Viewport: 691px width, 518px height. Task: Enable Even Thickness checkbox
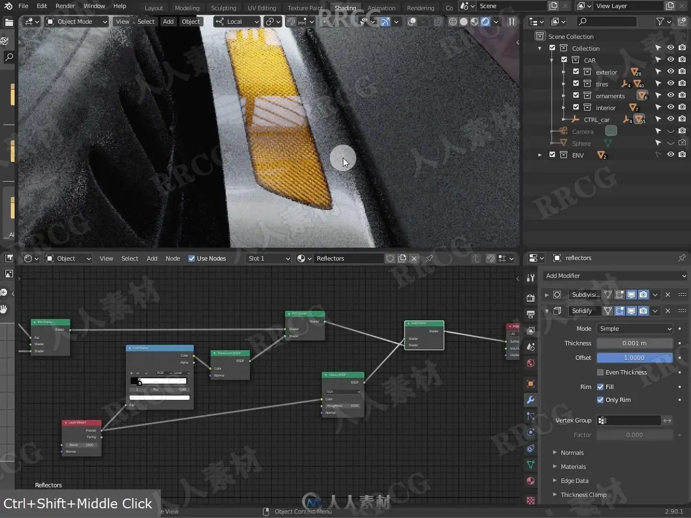click(600, 372)
